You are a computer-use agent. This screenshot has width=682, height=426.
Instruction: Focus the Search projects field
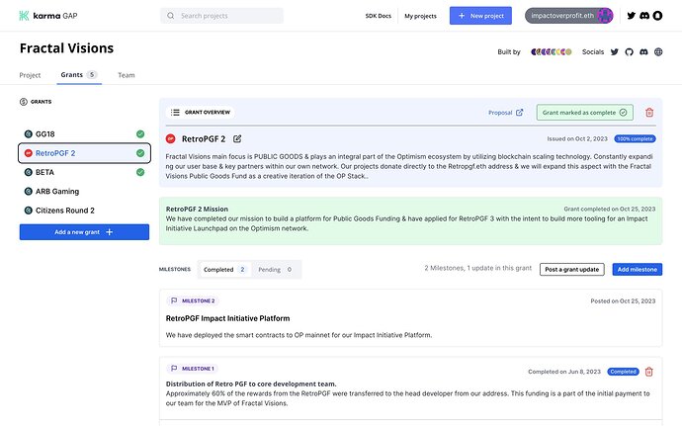tap(221, 16)
